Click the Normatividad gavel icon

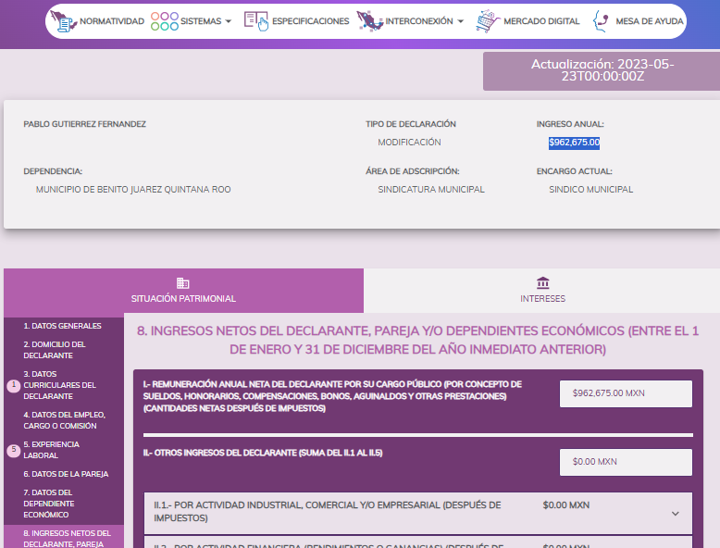(64, 21)
